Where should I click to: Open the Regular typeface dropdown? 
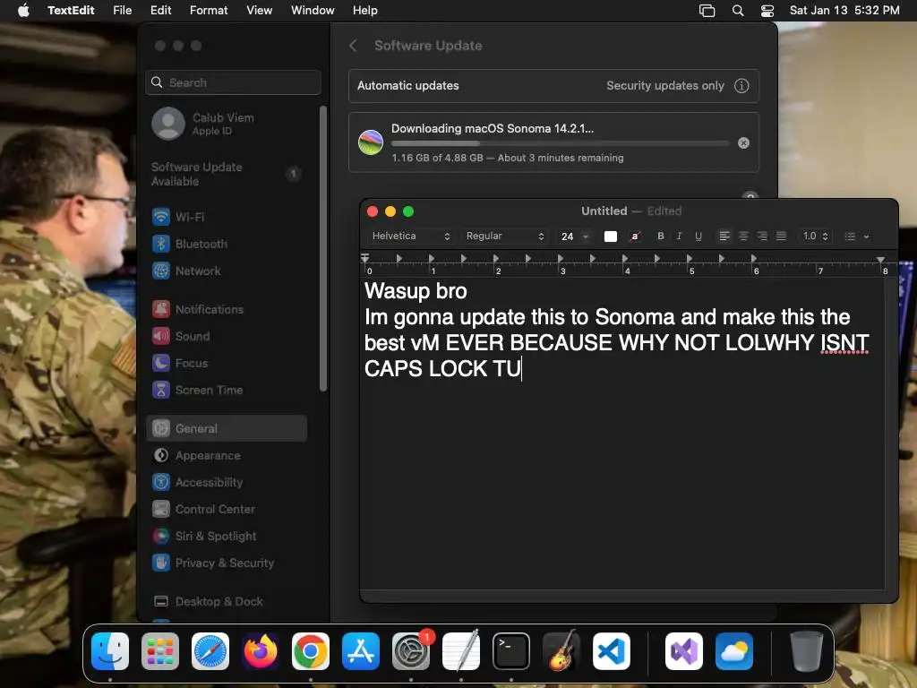[x=505, y=236]
